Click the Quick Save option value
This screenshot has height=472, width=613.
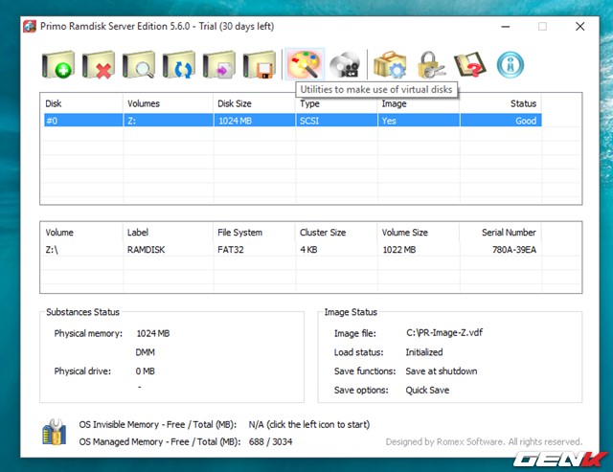coord(427,390)
